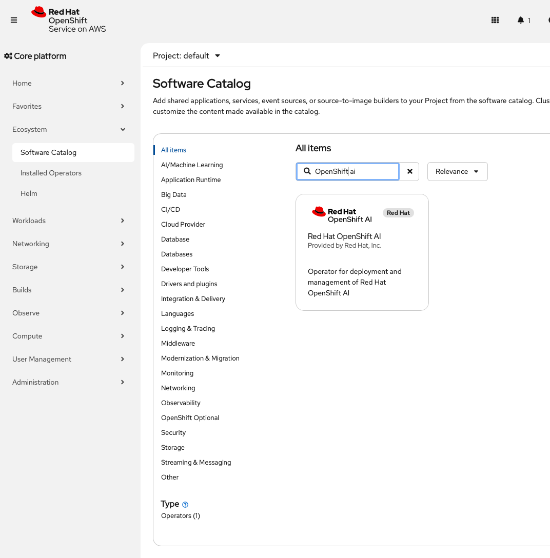Filter by OpenShift Optional category
Image resolution: width=550 pixels, height=558 pixels.
[190, 418]
